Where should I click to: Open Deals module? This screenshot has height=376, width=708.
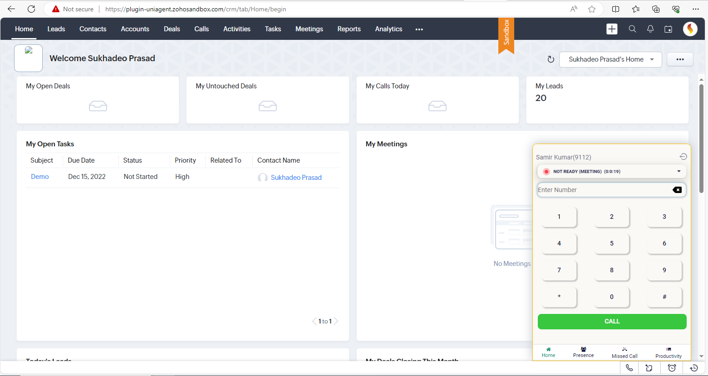(172, 29)
